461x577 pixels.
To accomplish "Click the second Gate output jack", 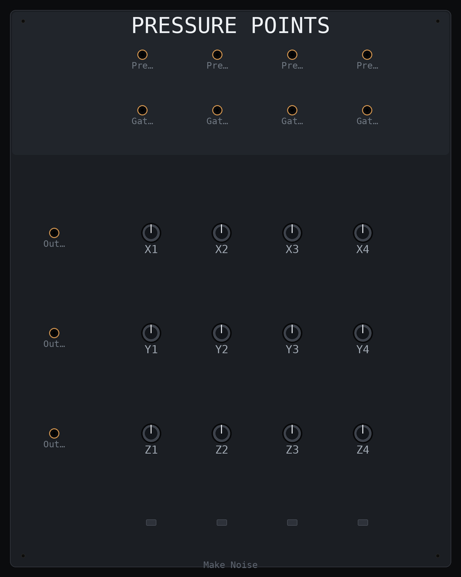I will click(217, 110).
